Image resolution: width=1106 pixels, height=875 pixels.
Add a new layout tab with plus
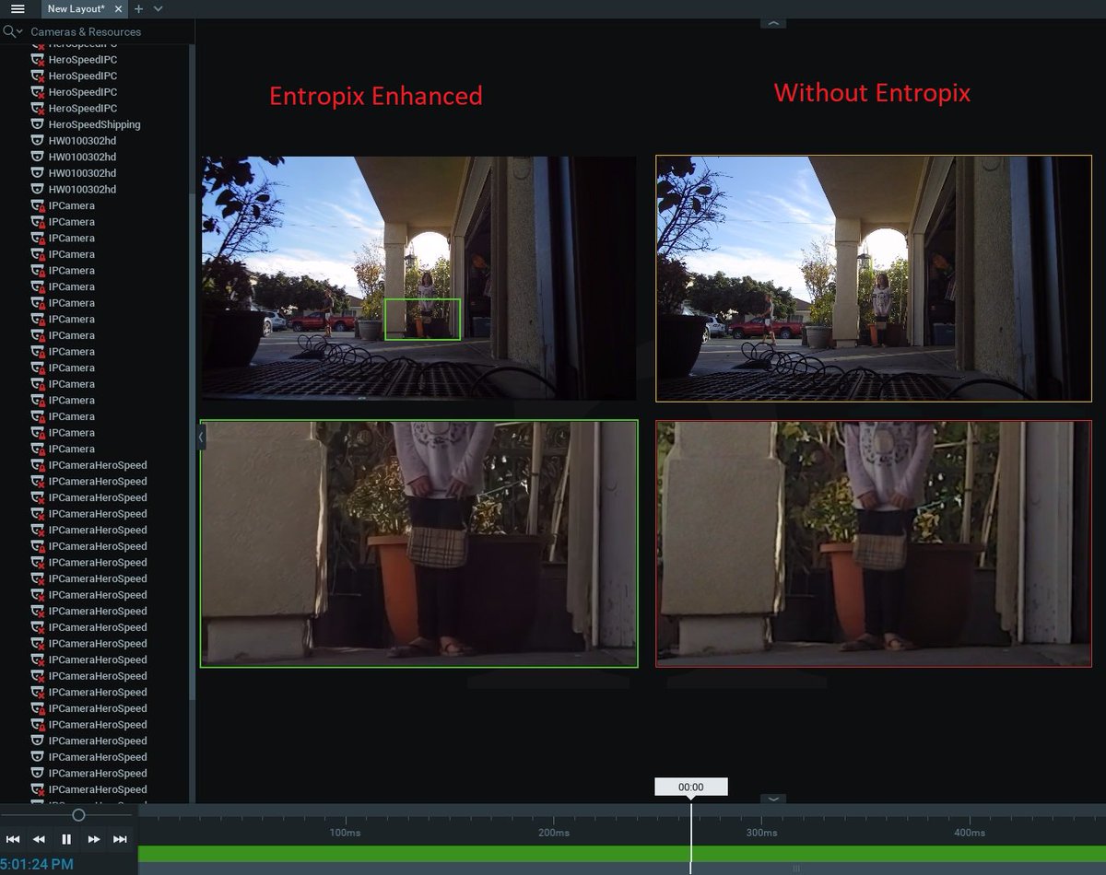point(138,8)
